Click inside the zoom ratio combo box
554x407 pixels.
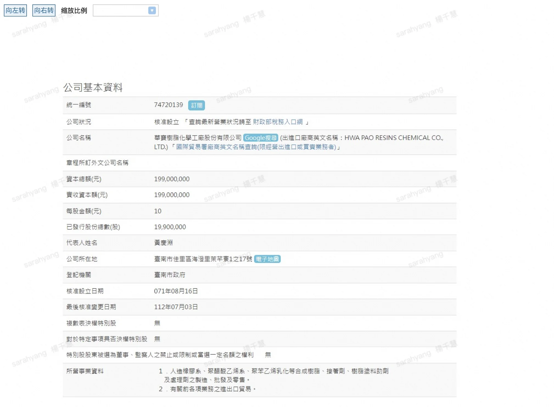click(120, 10)
